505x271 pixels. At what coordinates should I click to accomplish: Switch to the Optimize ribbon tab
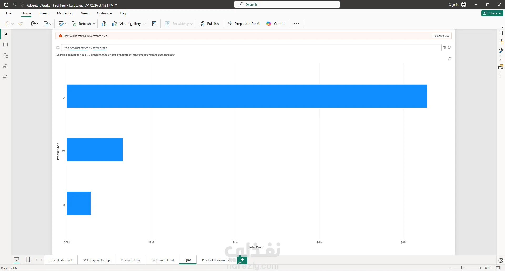click(x=104, y=13)
